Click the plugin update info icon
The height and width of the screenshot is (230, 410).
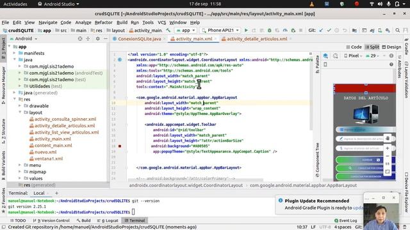tap(281, 201)
